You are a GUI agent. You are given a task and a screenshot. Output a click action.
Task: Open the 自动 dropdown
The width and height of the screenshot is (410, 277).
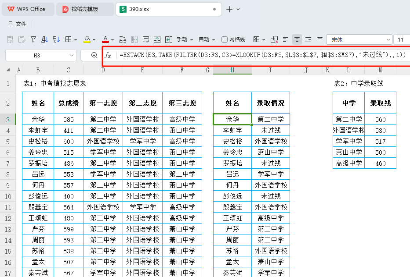tap(207, 39)
